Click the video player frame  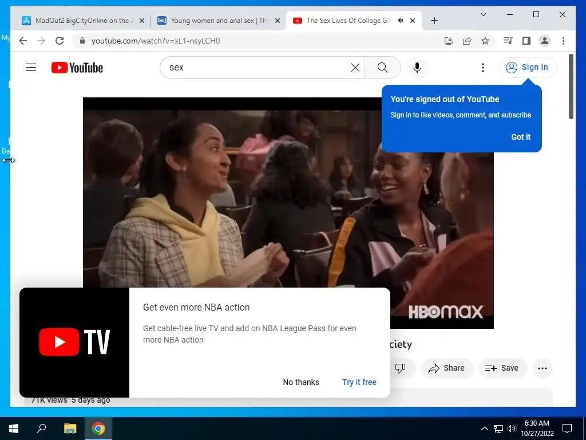(288, 213)
